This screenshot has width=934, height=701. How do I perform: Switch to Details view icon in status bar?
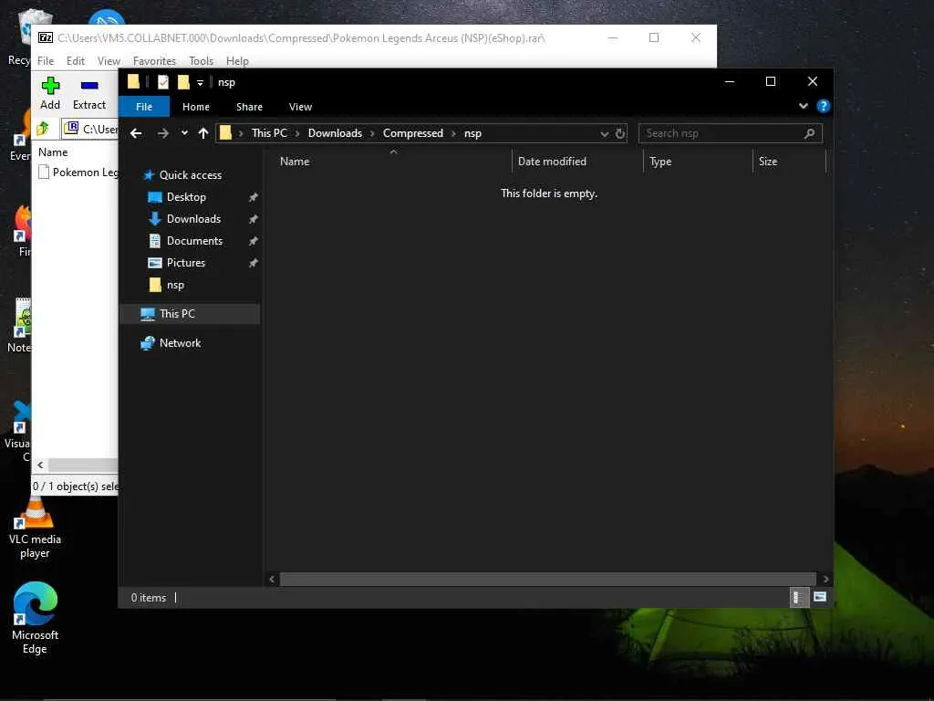click(798, 597)
